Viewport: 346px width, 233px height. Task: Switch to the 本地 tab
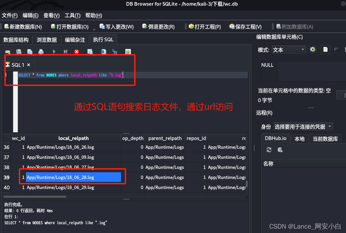click(x=299, y=138)
